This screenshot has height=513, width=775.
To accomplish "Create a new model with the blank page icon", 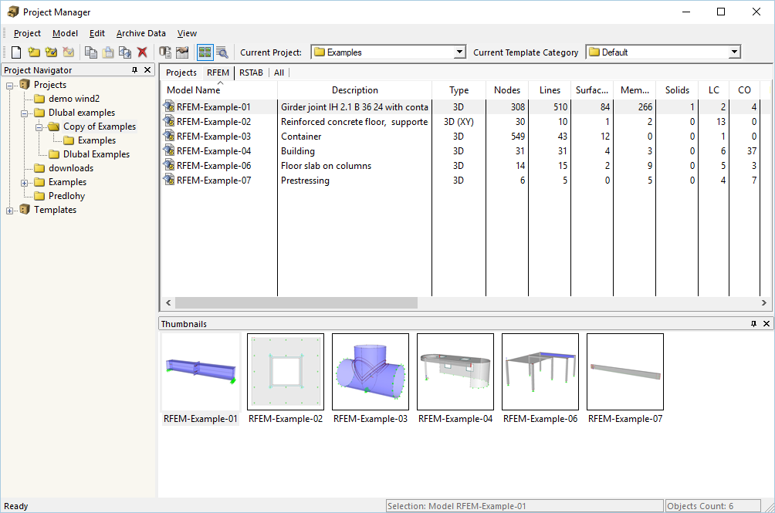I will [15, 52].
